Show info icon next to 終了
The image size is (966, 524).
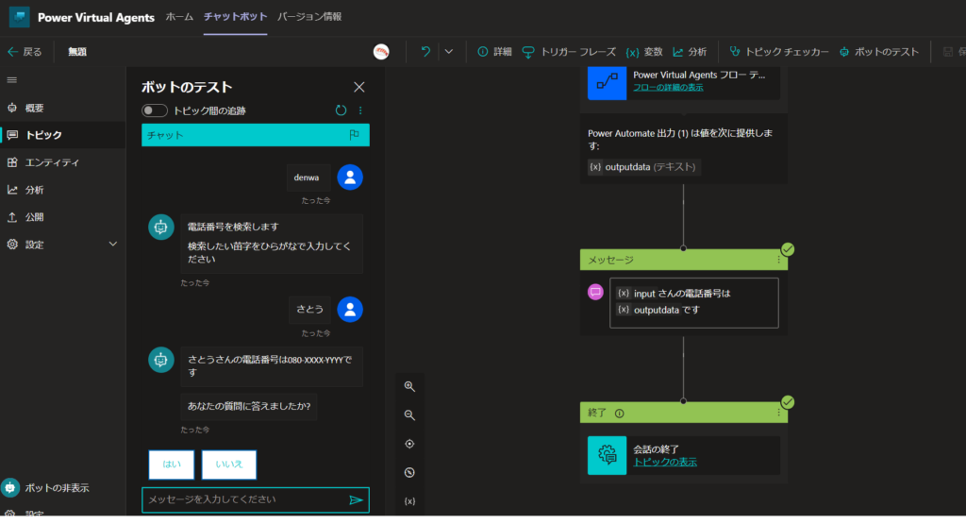619,414
